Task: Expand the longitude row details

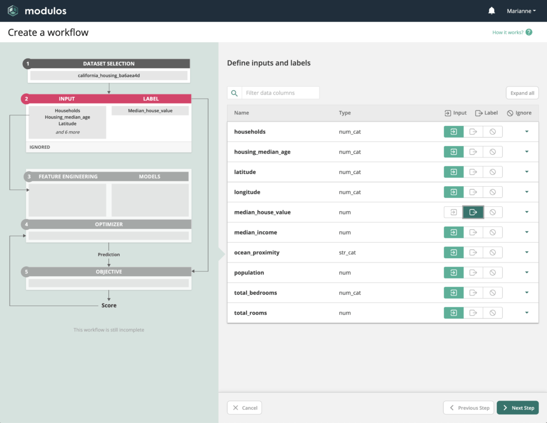Action: [527, 192]
